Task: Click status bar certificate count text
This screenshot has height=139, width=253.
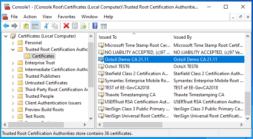Action: click(x=67, y=133)
